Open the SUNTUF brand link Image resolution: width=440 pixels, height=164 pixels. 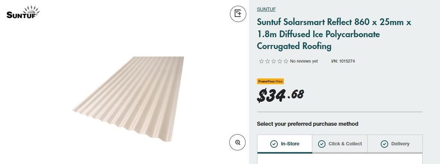(x=266, y=9)
